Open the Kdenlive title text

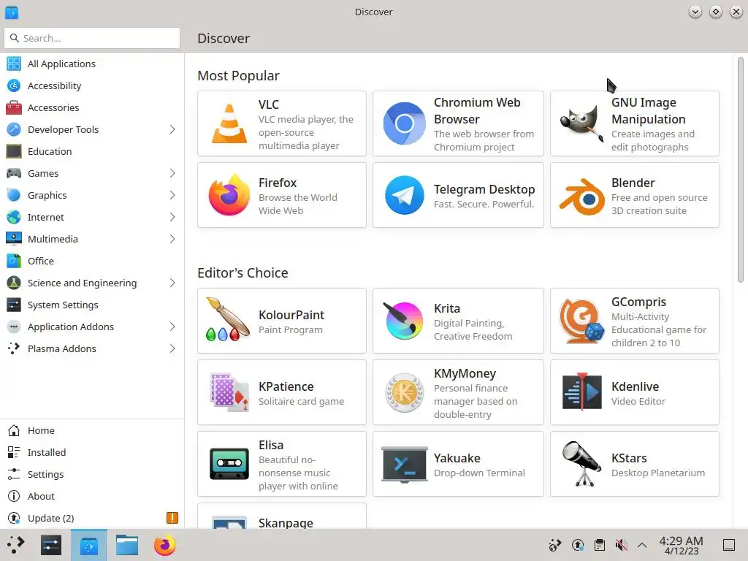tap(635, 386)
